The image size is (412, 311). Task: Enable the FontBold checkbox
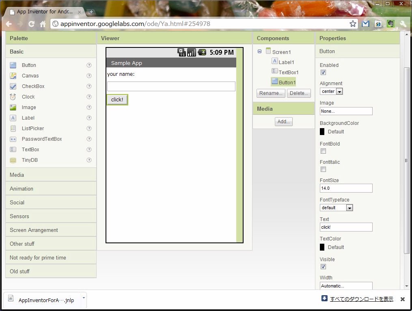324,151
